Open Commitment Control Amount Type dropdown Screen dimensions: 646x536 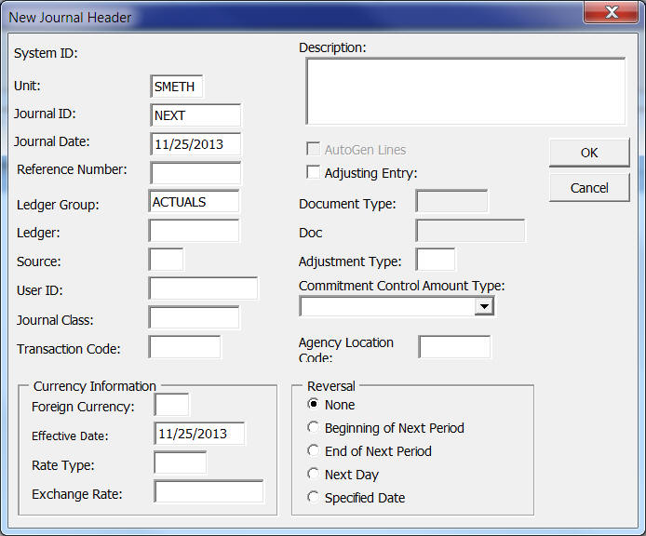[x=483, y=306]
